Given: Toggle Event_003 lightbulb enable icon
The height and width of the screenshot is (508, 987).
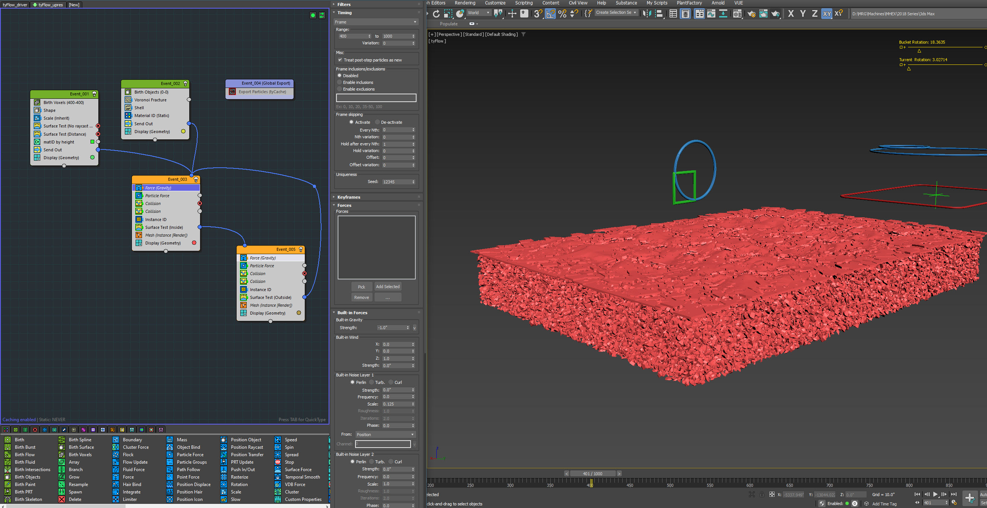Looking at the screenshot, I should (196, 179).
